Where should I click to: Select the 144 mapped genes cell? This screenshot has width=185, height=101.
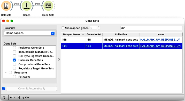pos(73,46)
